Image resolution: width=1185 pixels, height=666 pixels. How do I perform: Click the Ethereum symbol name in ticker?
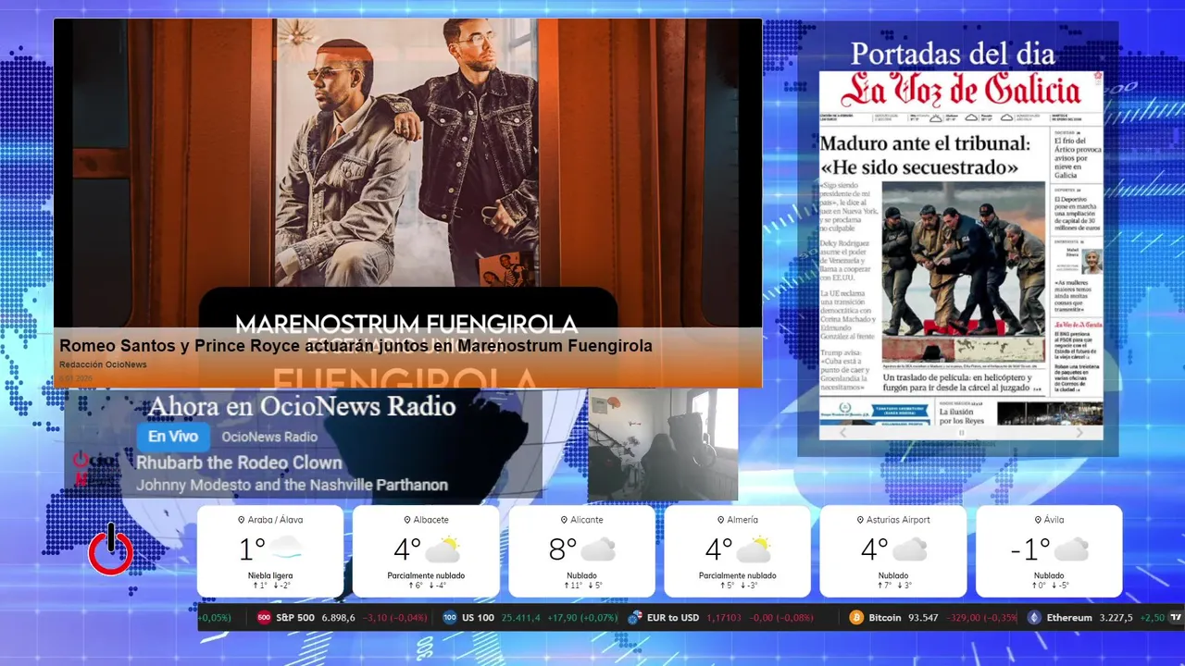(x=1069, y=617)
